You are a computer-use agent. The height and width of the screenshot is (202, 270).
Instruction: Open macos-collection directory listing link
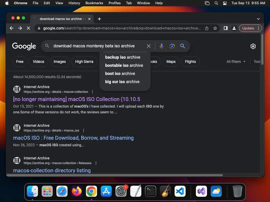[x=52, y=170]
